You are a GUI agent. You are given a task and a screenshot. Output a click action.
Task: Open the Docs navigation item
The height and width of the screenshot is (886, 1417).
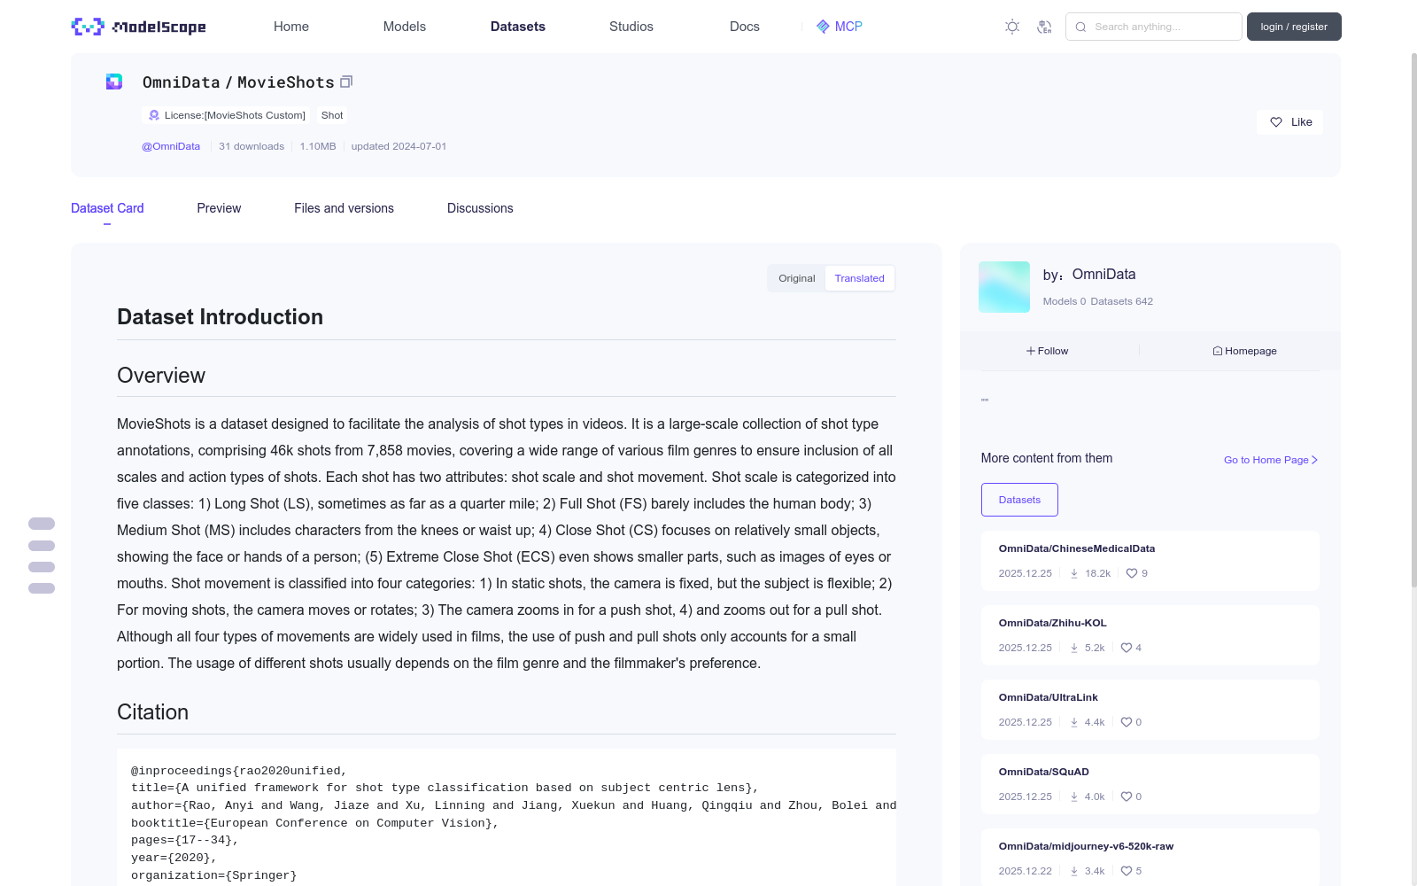coord(745,27)
